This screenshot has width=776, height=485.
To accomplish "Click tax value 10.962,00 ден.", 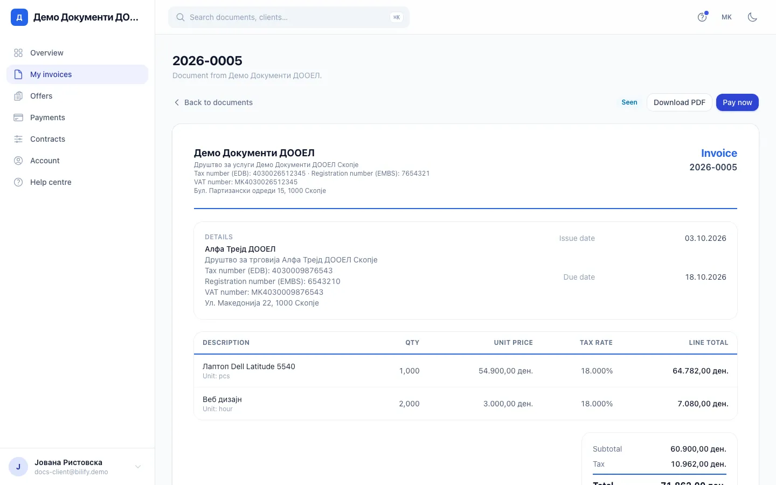I will pyautogui.click(x=698, y=464).
